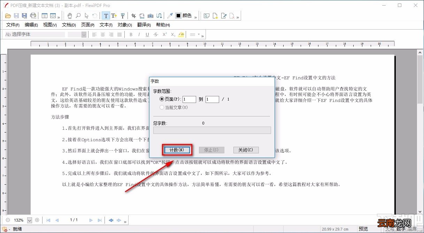
Task: Open the 编辑(E) menu
Action: click(x=31, y=25)
